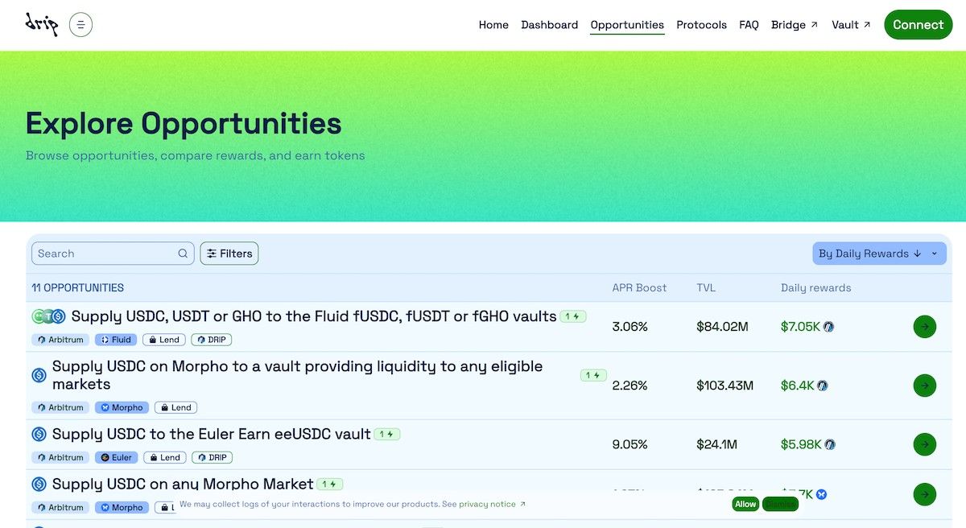Open the hamburger menu icon

pyautogui.click(x=80, y=25)
